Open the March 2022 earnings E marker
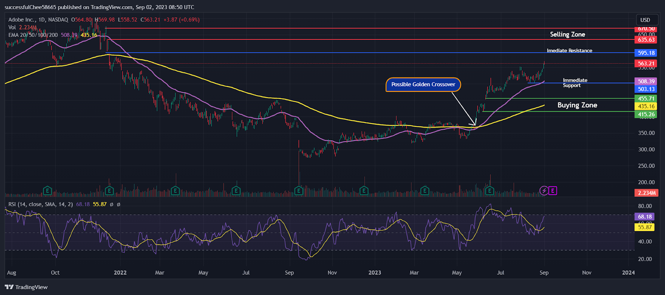This screenshot has height=295, width=665. [175, 191]
